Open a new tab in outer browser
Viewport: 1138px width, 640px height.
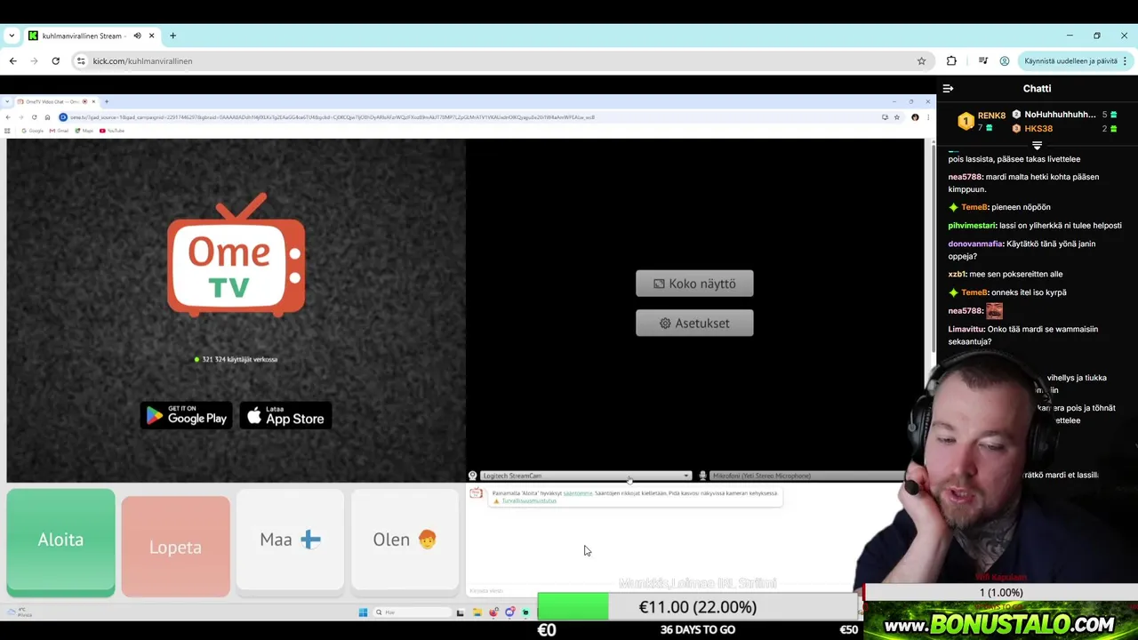(172, 36)
